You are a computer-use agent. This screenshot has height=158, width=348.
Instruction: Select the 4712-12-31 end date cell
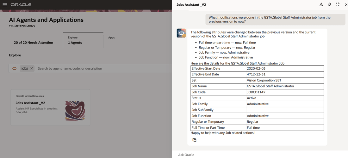click(285, 74)
